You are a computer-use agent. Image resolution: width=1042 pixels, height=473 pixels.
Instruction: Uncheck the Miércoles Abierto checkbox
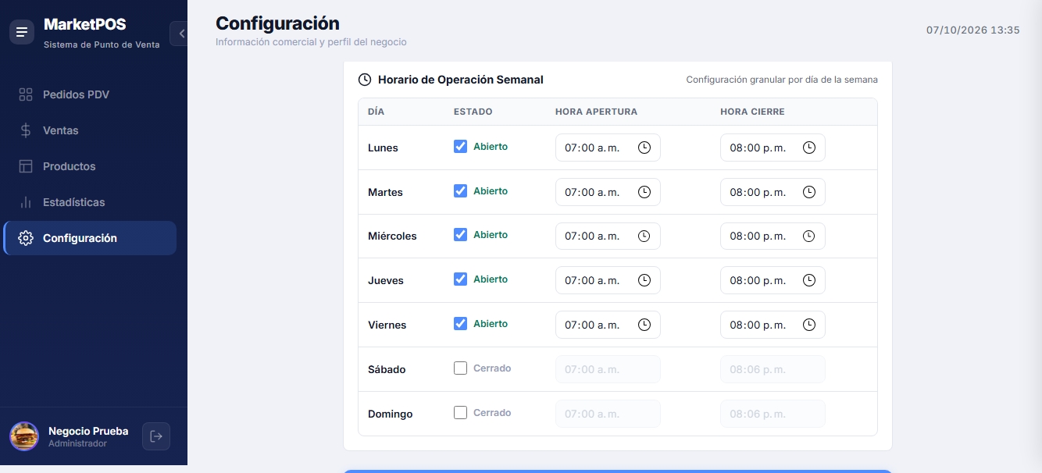[x=461, y=235]
